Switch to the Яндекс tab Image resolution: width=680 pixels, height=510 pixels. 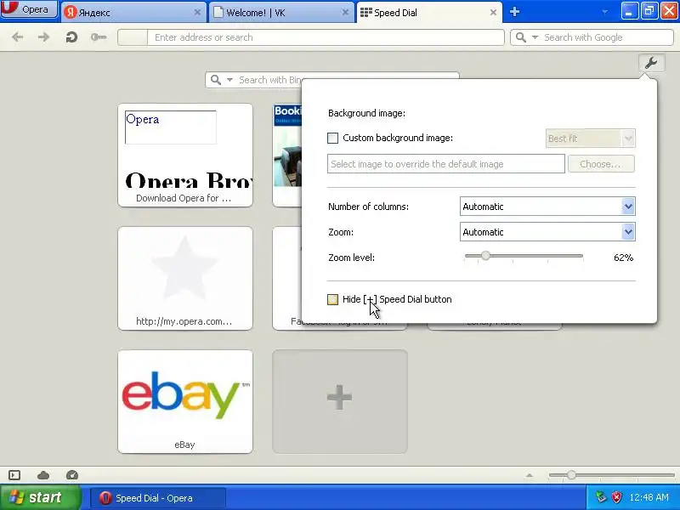coord(133,12)
